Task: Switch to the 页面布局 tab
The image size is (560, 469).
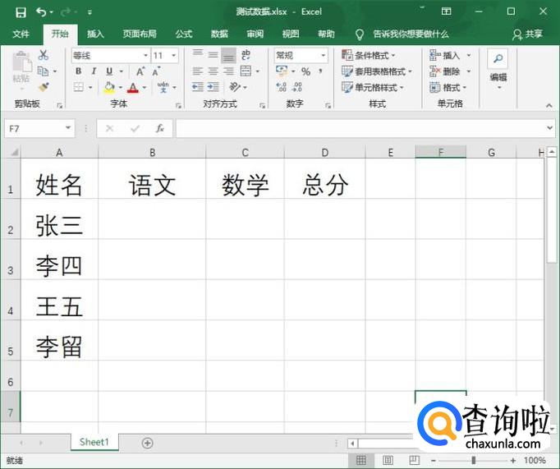Action: click(x=140, y=34)
